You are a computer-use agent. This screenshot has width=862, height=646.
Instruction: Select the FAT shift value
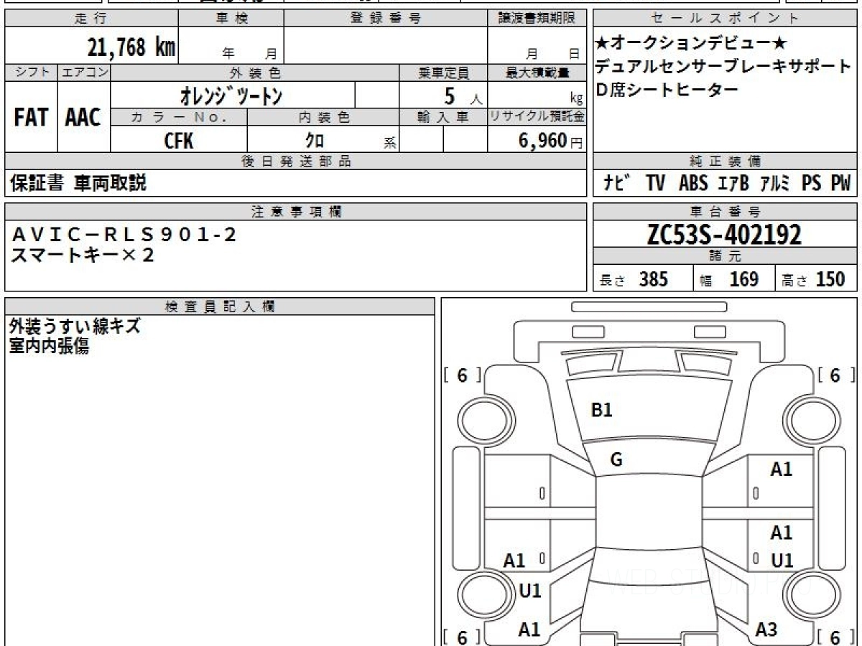coord(31,117)
